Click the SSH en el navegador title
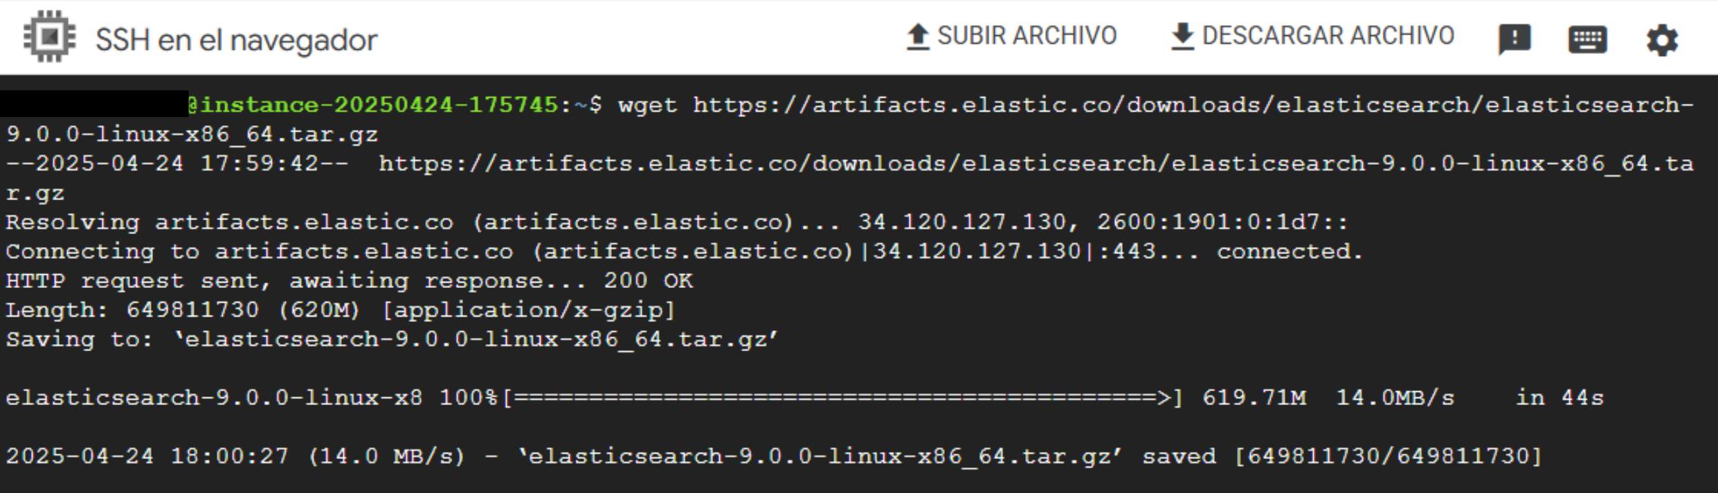The width and height of the screenshot is (1718, 493). [x=236, y=40]
